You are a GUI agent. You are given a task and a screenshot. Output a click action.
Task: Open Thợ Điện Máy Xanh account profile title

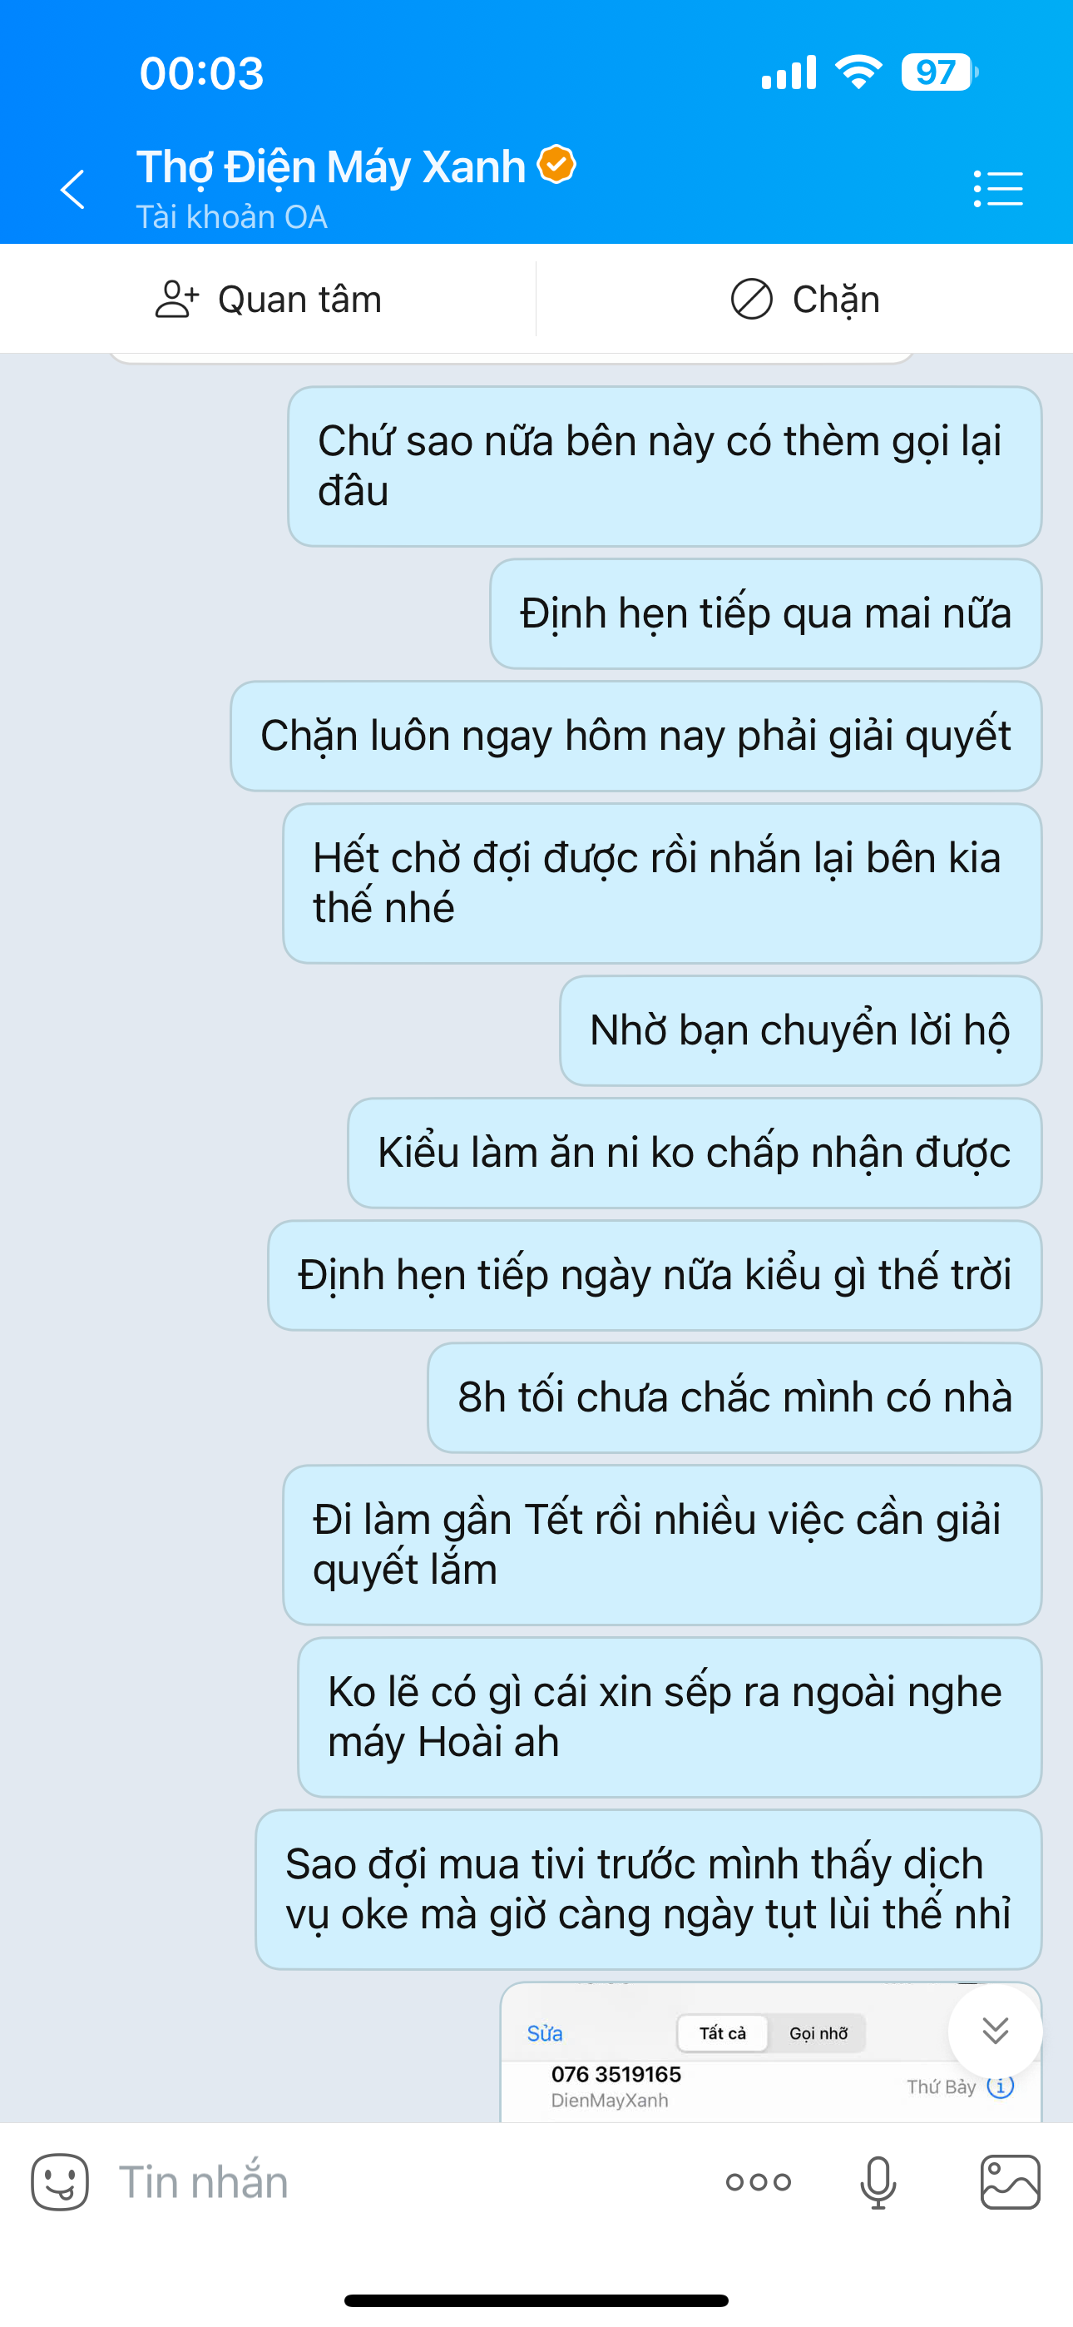330,167
